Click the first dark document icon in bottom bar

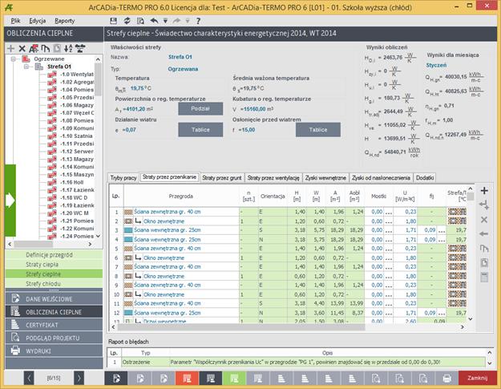click(x=116, y=379)
